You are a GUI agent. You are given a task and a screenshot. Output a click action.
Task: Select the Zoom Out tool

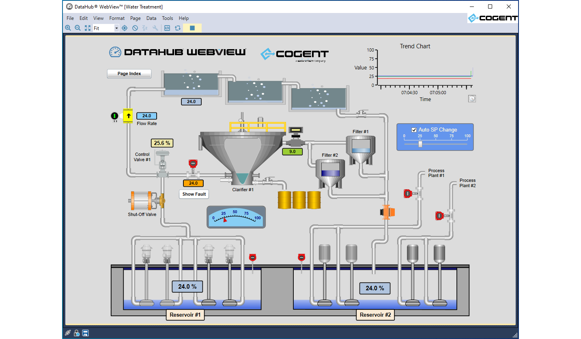(78, 28)
